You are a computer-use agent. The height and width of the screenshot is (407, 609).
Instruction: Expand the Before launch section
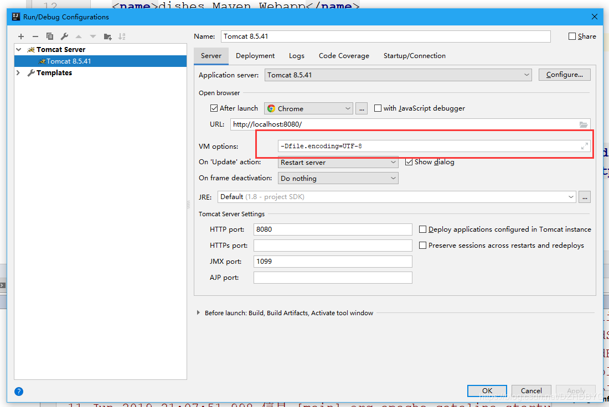[x=198, y=313]
